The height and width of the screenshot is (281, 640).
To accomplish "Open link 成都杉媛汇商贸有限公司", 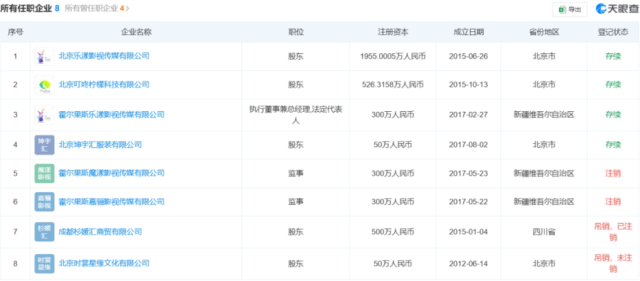I will (x=100, y=232).
